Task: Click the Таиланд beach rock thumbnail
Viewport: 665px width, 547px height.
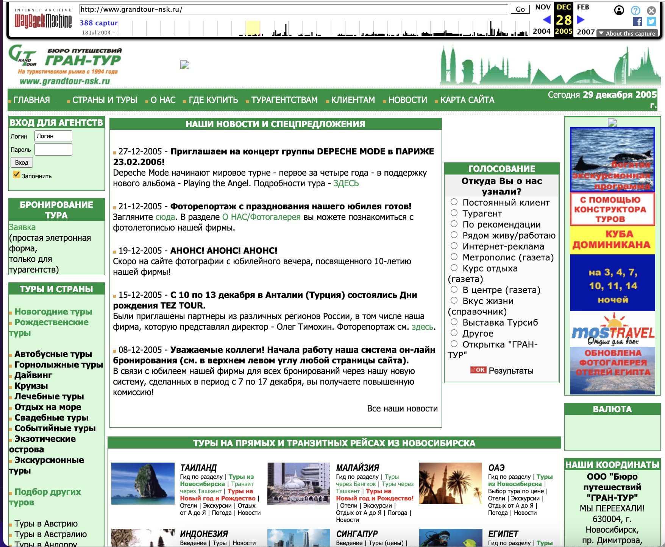Action: [143, 483]
